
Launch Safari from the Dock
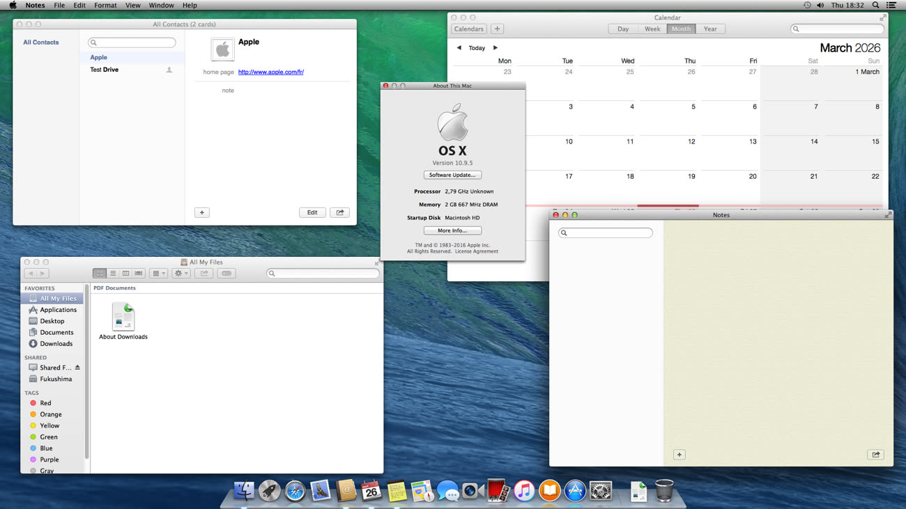295,491
